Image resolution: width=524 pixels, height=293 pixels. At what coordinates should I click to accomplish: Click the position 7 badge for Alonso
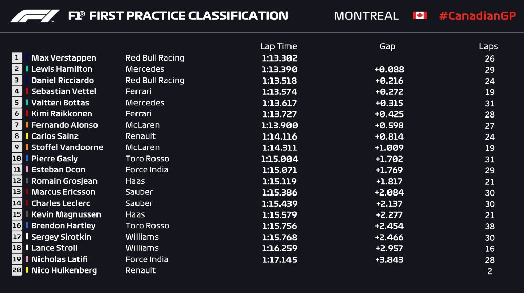click(x=17, y=125)
